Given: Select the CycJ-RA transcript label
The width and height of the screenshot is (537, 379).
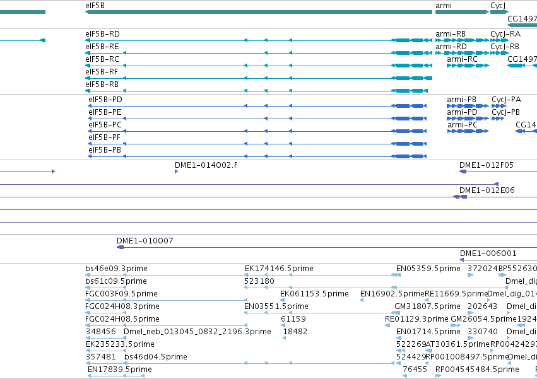Looking at the screenshot, I should coord(505,34).
